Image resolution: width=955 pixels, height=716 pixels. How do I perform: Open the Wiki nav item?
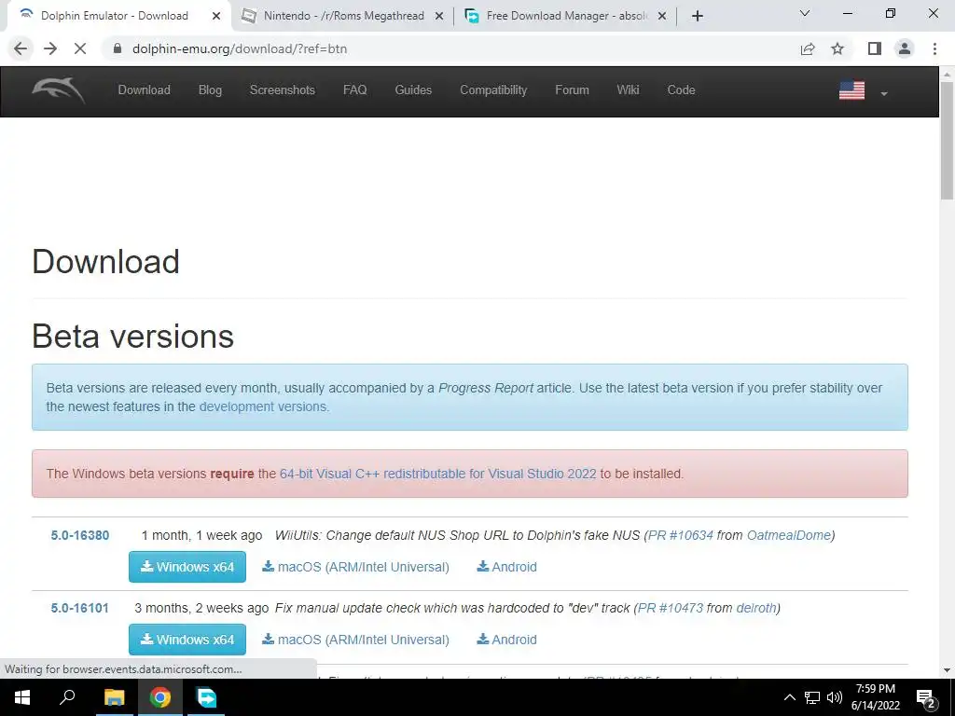[x=628, y=90]
